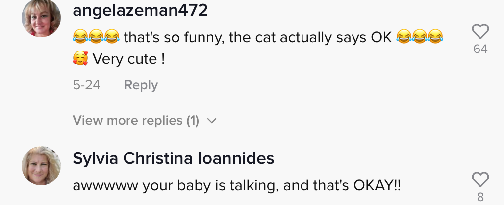Visit the angelazeman472 username profile
The image size is (504, 205).
coord(140,11)
